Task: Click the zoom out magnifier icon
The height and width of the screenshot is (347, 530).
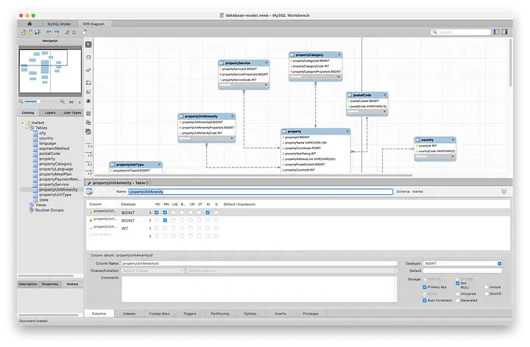Action: (21, 101)
